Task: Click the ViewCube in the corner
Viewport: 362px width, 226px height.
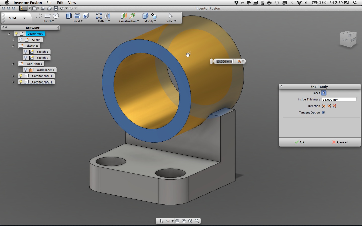Action: point(348,39)
